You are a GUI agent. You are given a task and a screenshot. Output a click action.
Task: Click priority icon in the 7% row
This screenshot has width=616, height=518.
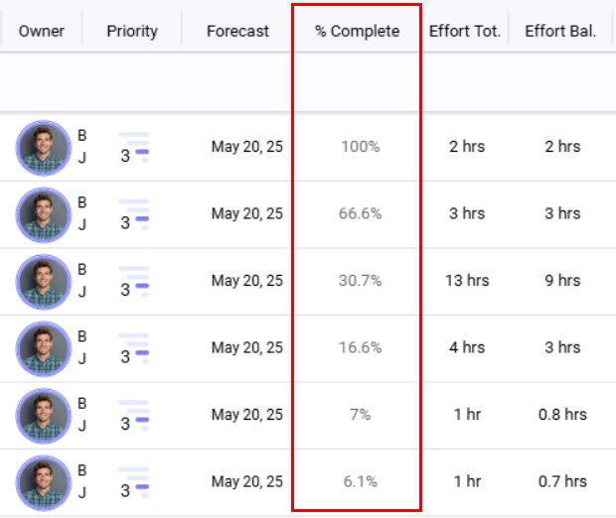(133, 415)
